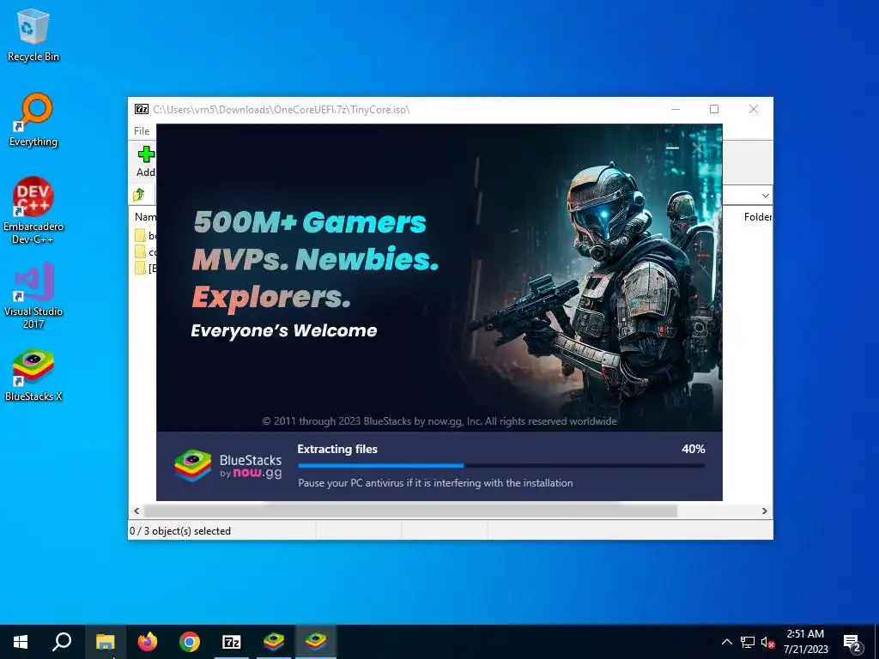Open the network status tray icon

tap(748, 642)
